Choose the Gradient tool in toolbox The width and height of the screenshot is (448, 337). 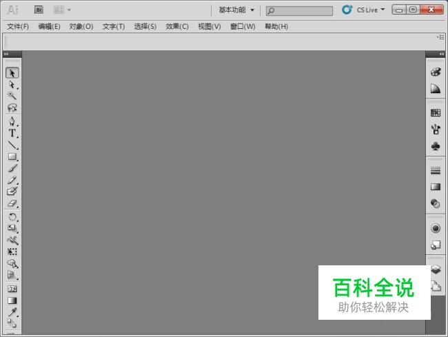[x=12, y=300]
